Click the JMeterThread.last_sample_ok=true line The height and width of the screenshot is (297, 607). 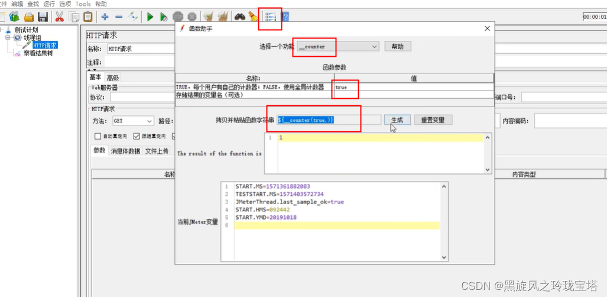click(x=290, y=202)
